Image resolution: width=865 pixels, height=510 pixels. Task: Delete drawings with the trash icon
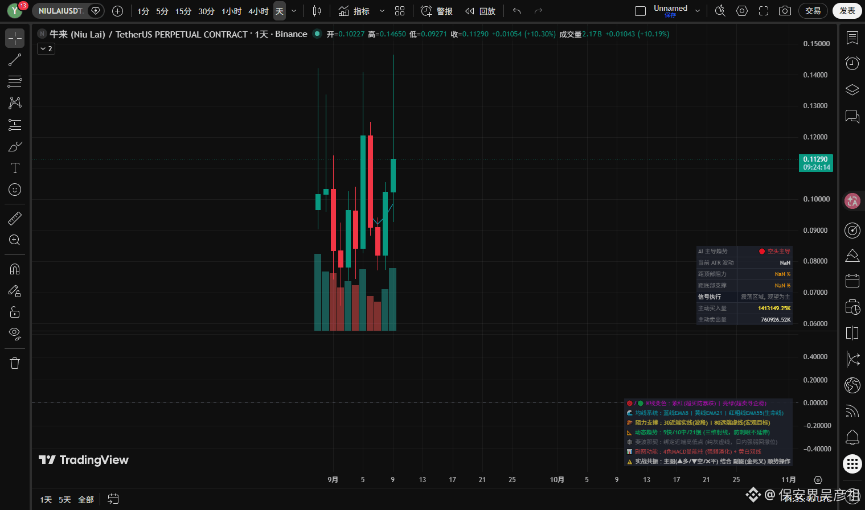15,363
